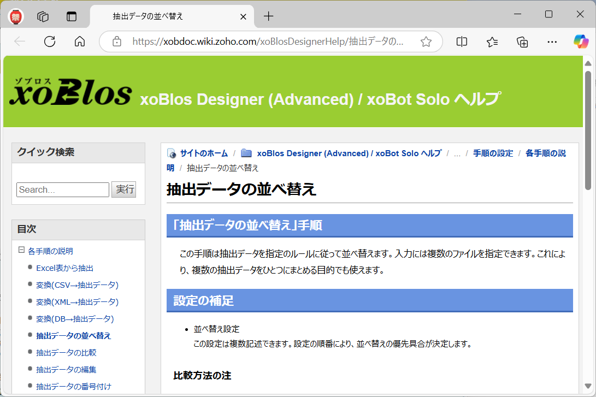The image size is (596, 397).
Task: Open the Settings and more menu
Action: [552, 42]
